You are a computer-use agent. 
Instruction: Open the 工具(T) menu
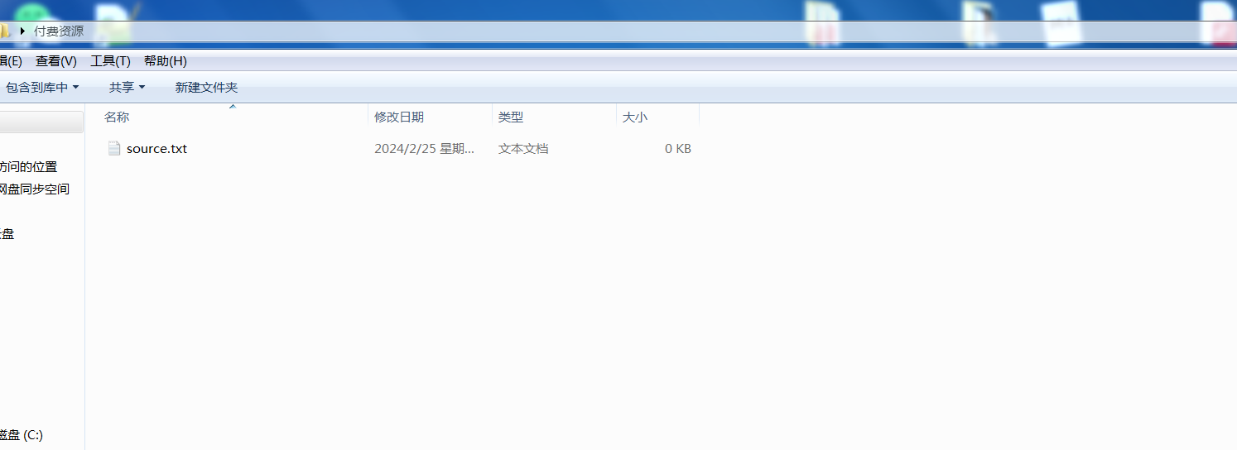[110, 61]
